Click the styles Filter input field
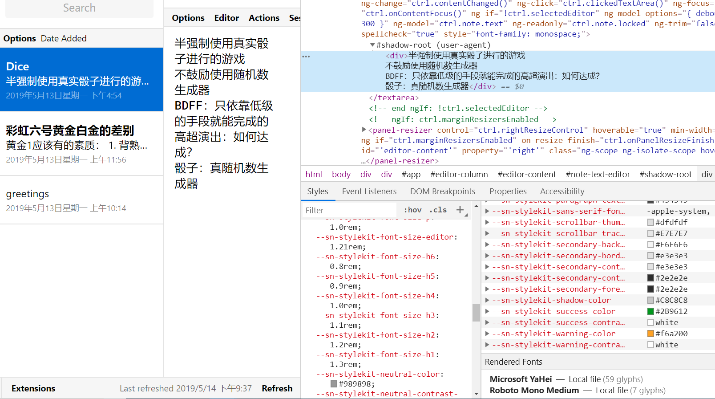 349,210
